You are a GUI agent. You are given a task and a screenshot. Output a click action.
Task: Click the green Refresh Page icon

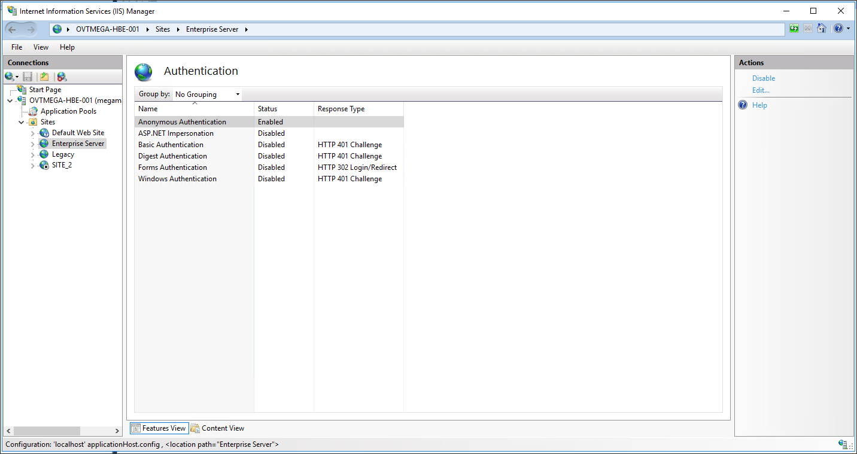794,29
